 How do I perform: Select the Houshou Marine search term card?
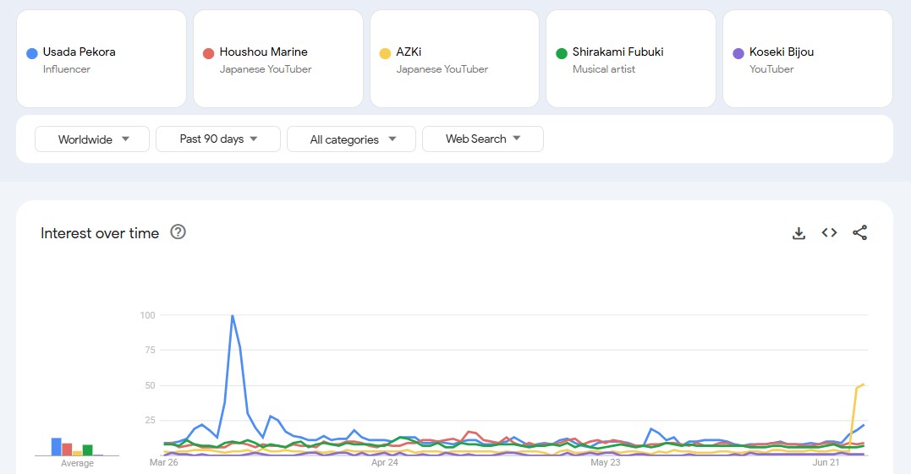coord(278,58)
